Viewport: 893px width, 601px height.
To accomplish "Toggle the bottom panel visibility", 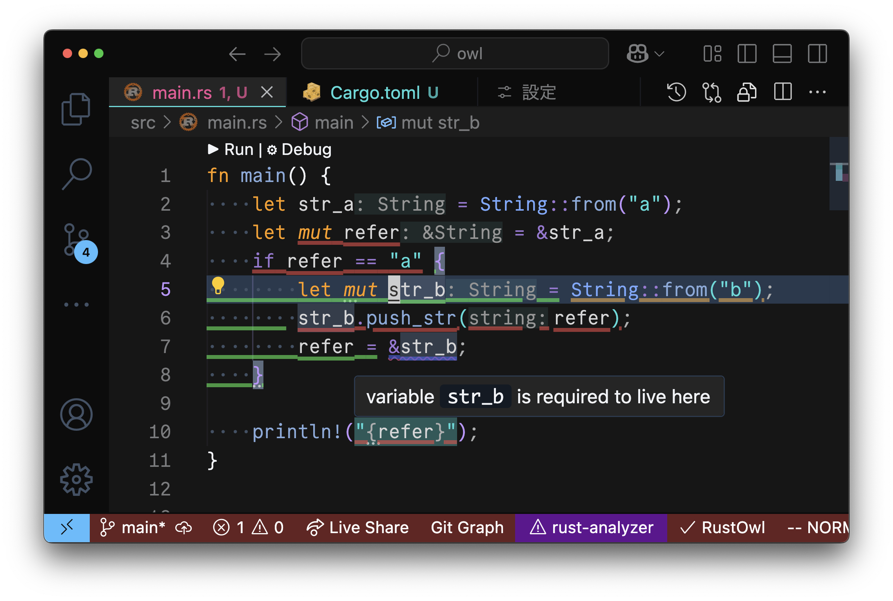I will pos(782,54).
